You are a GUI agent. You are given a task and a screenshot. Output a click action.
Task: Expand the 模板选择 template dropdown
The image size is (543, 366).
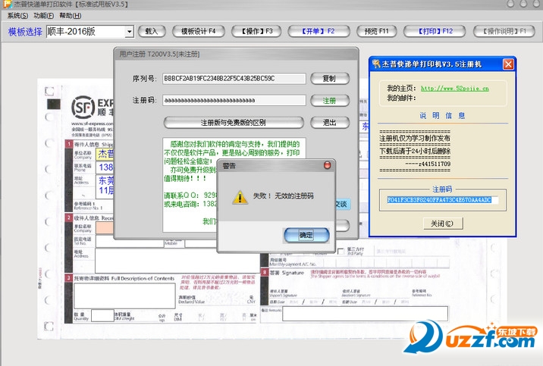click(129, 32)
